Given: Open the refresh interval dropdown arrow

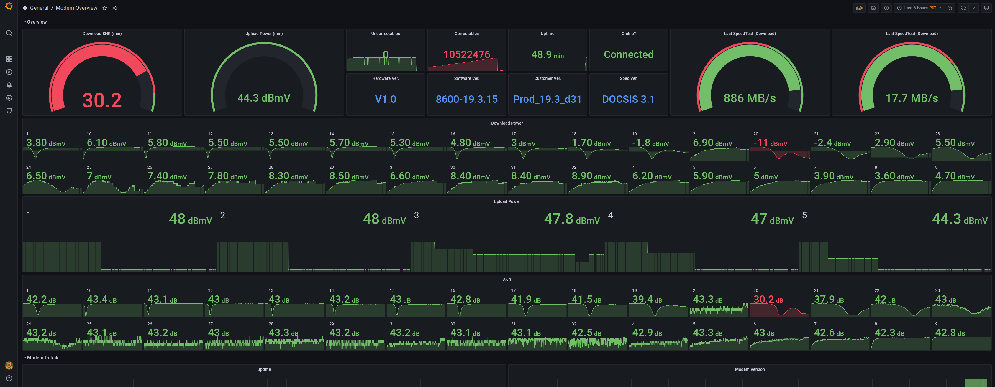Looking at the screenshot, I should pos(974,8).
